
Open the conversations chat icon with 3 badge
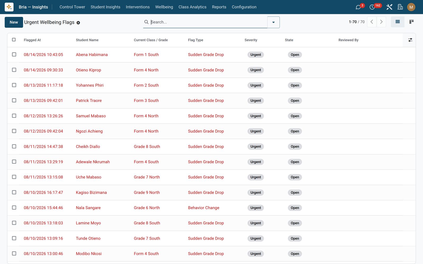(358, 7)
